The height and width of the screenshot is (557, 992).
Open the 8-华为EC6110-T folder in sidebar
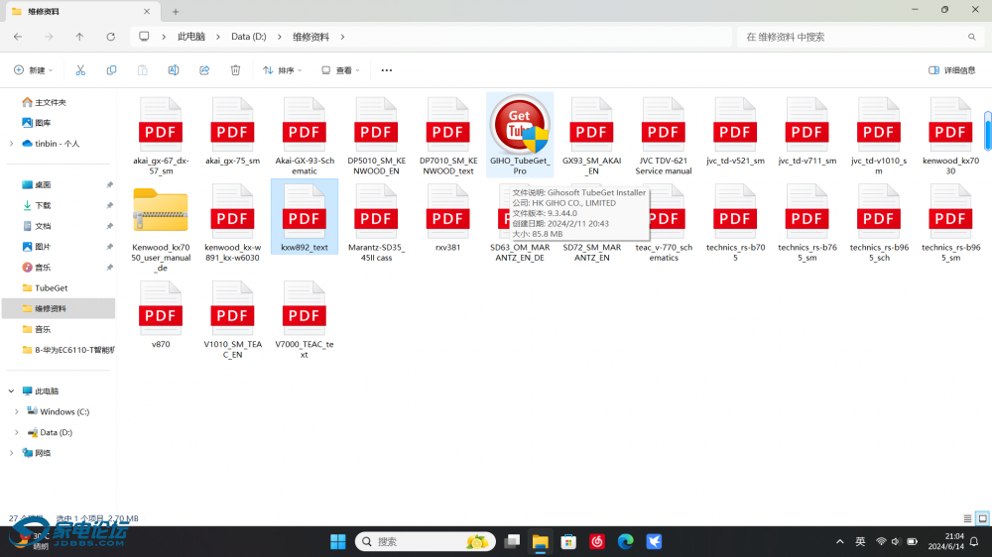pyautogui.click(x=67, y=350)
